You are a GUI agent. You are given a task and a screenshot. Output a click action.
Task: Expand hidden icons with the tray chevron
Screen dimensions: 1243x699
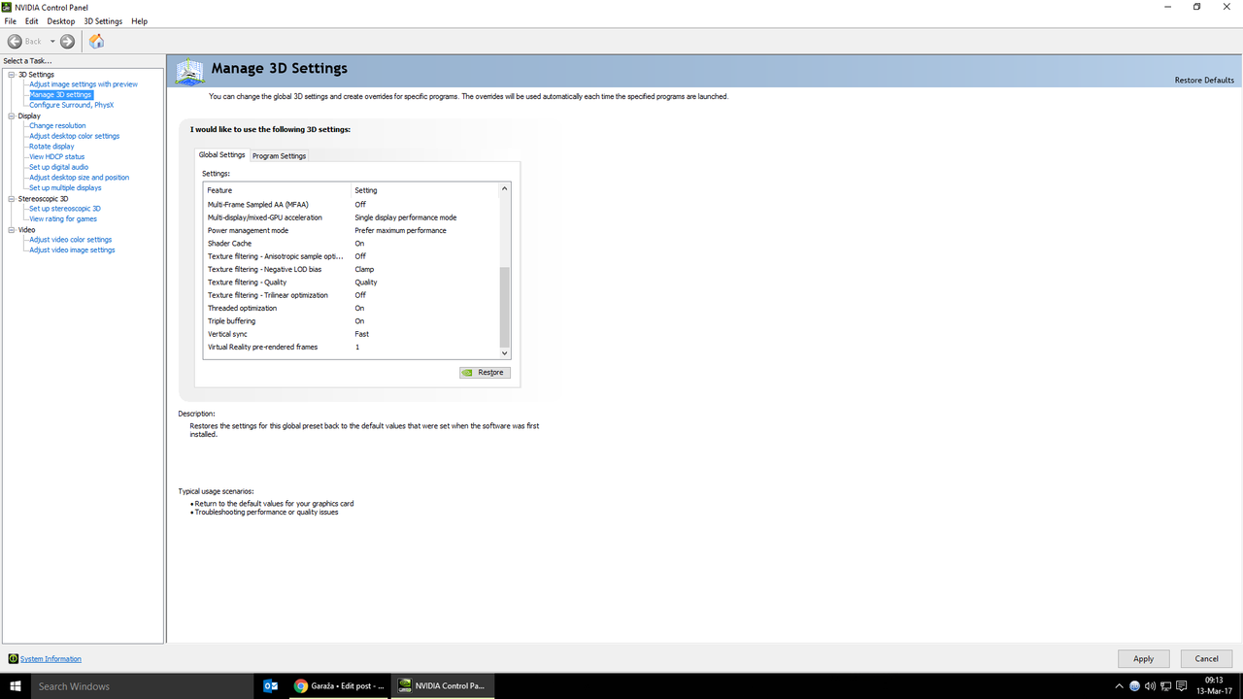point(1121,686)
